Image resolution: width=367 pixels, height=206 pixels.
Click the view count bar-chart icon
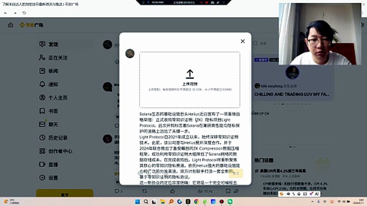(200, 191)
